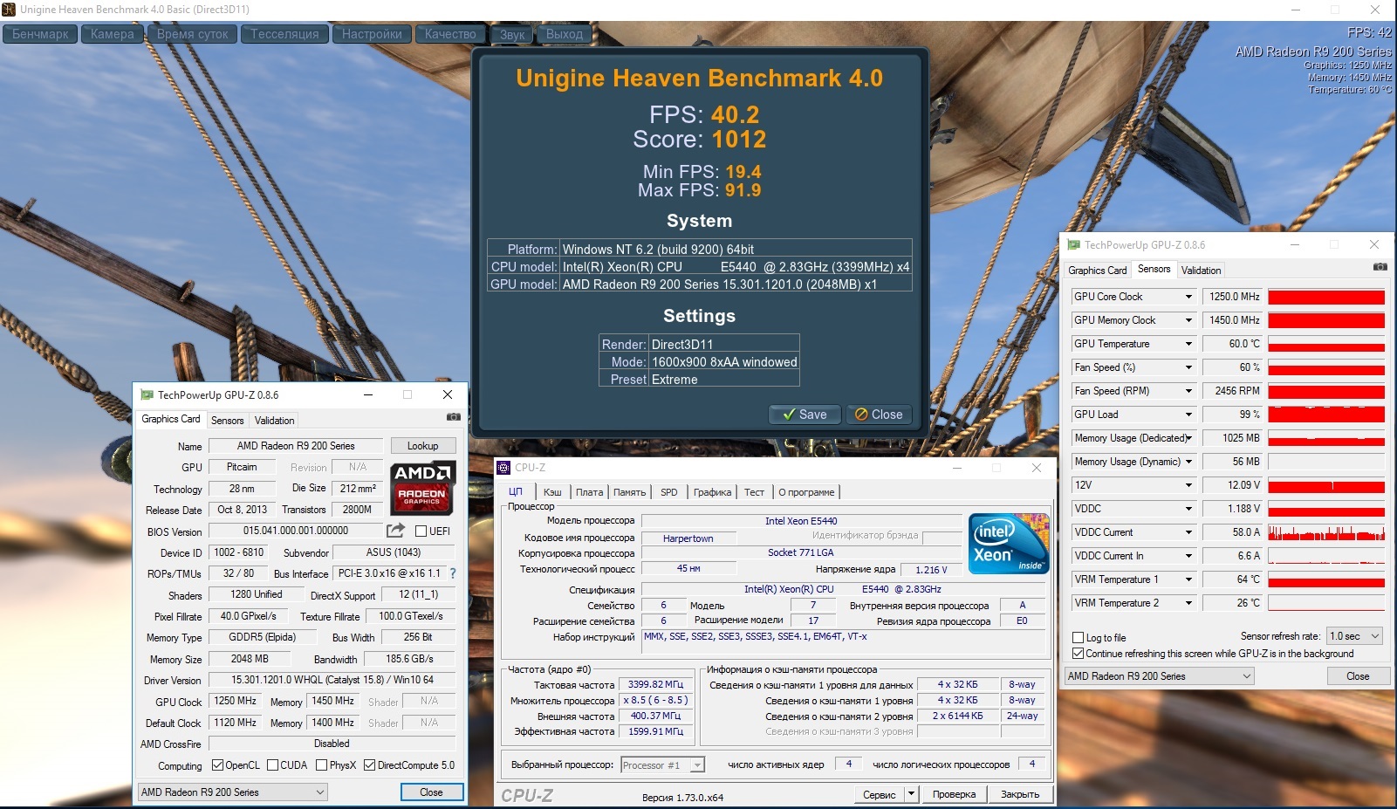Toggle the DirectCompute 5.0 checkbox
The width and height of the screenshot is (1397, 809).
pyautogui.click(x=369, y=765)
